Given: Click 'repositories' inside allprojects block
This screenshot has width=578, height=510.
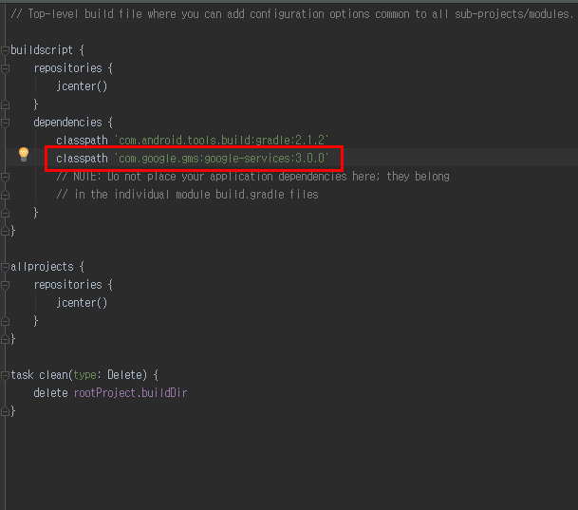Looking at the screenshot, I should pos(67,285).
